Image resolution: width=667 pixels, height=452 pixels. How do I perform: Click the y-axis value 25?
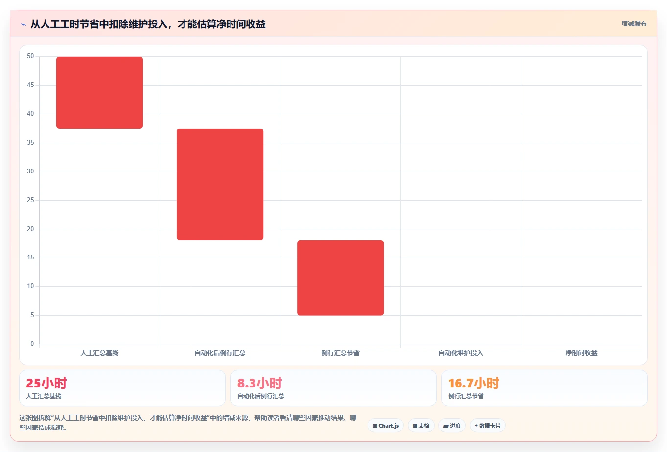(x=30, y=200)
